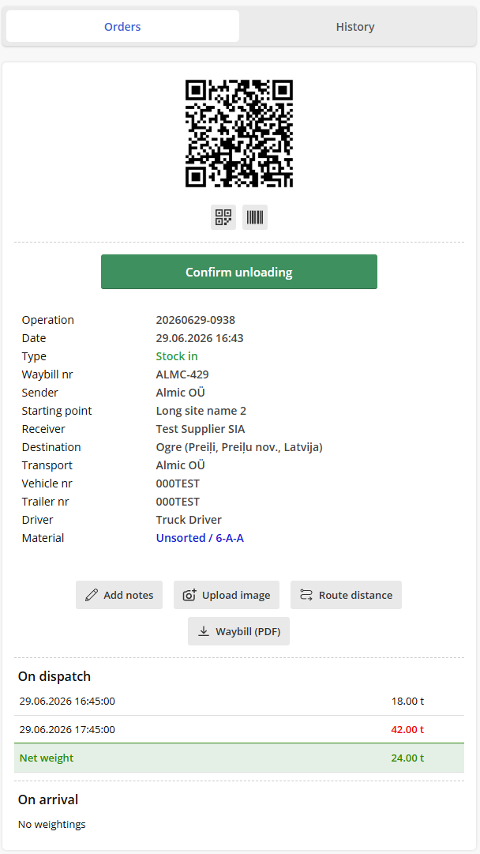Image resolution: width=480 pixels, height=854 pixels.
Task: Click the large QR code image
Action: tap(239, 134)
